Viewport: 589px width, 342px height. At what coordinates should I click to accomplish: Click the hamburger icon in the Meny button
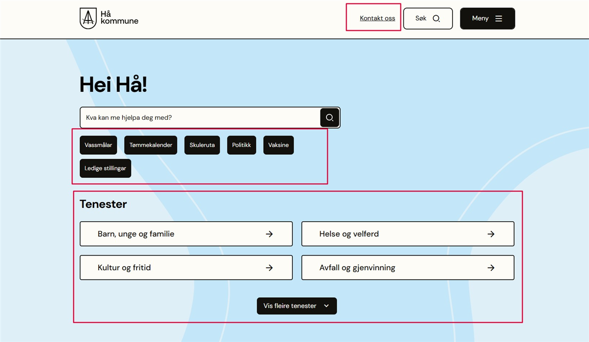click(499, 19)
